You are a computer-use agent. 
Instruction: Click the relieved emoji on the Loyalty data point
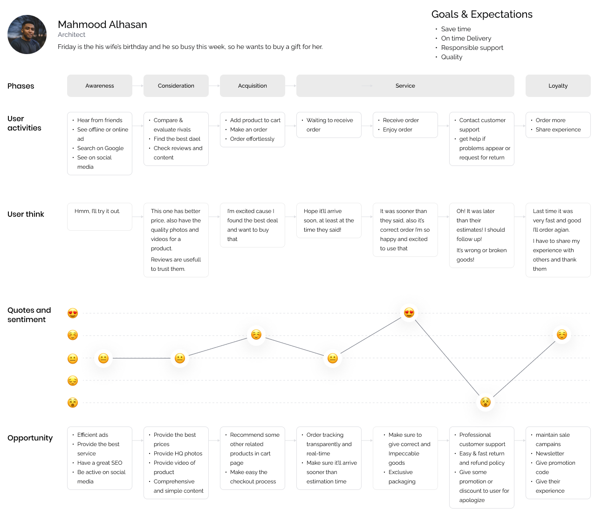562,335
